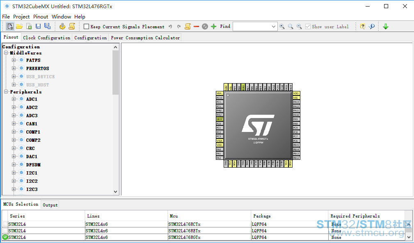
Task: Click the cube icon next to COMP2
Action: pyautogui.click(x=22, y=140)
